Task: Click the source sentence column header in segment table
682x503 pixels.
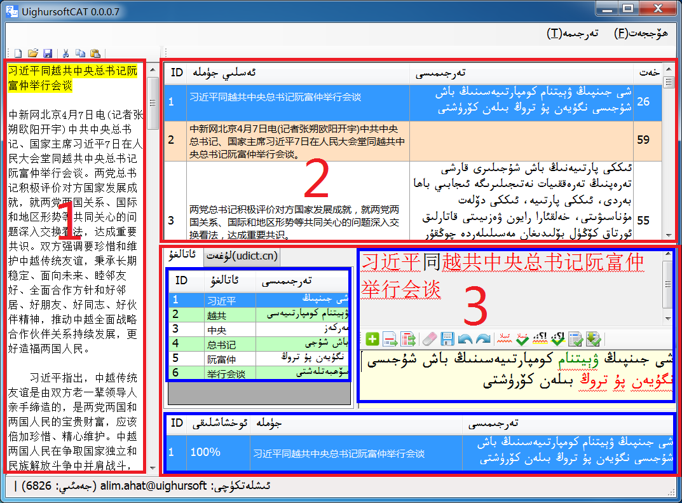Action: point(298,72)
